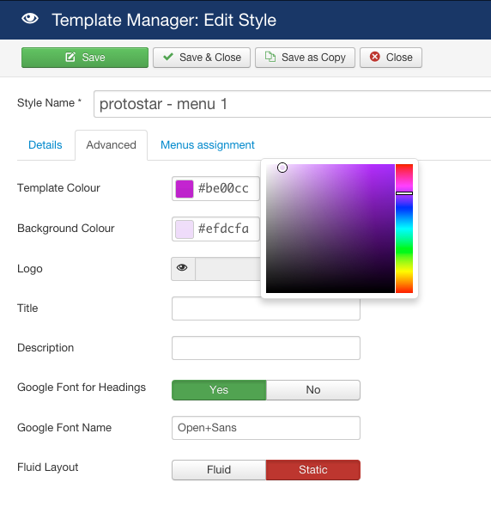Image resolution: width=491 pixels, height=519 pixels.
Task: Click the Template Manager: Edit Style heading
Action: 164,20
